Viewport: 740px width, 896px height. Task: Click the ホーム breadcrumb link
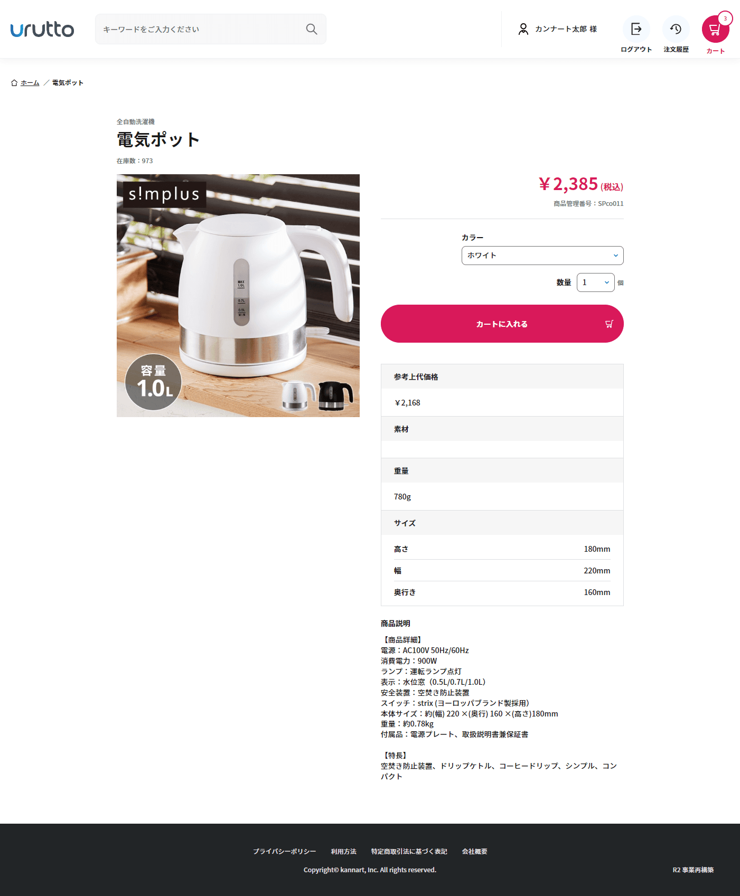(x=30, y=83)
